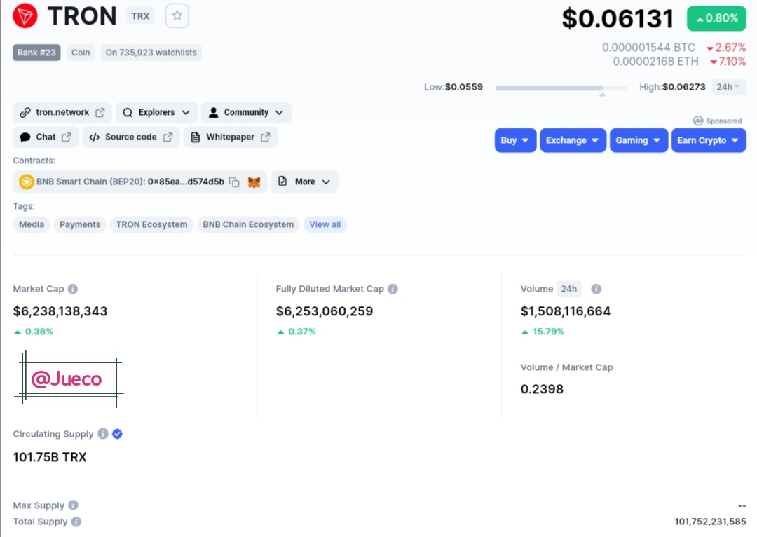Add TRON to watchlist with star icon
The width and height of the screenshot is (757, 537).
tap(177, 15)
